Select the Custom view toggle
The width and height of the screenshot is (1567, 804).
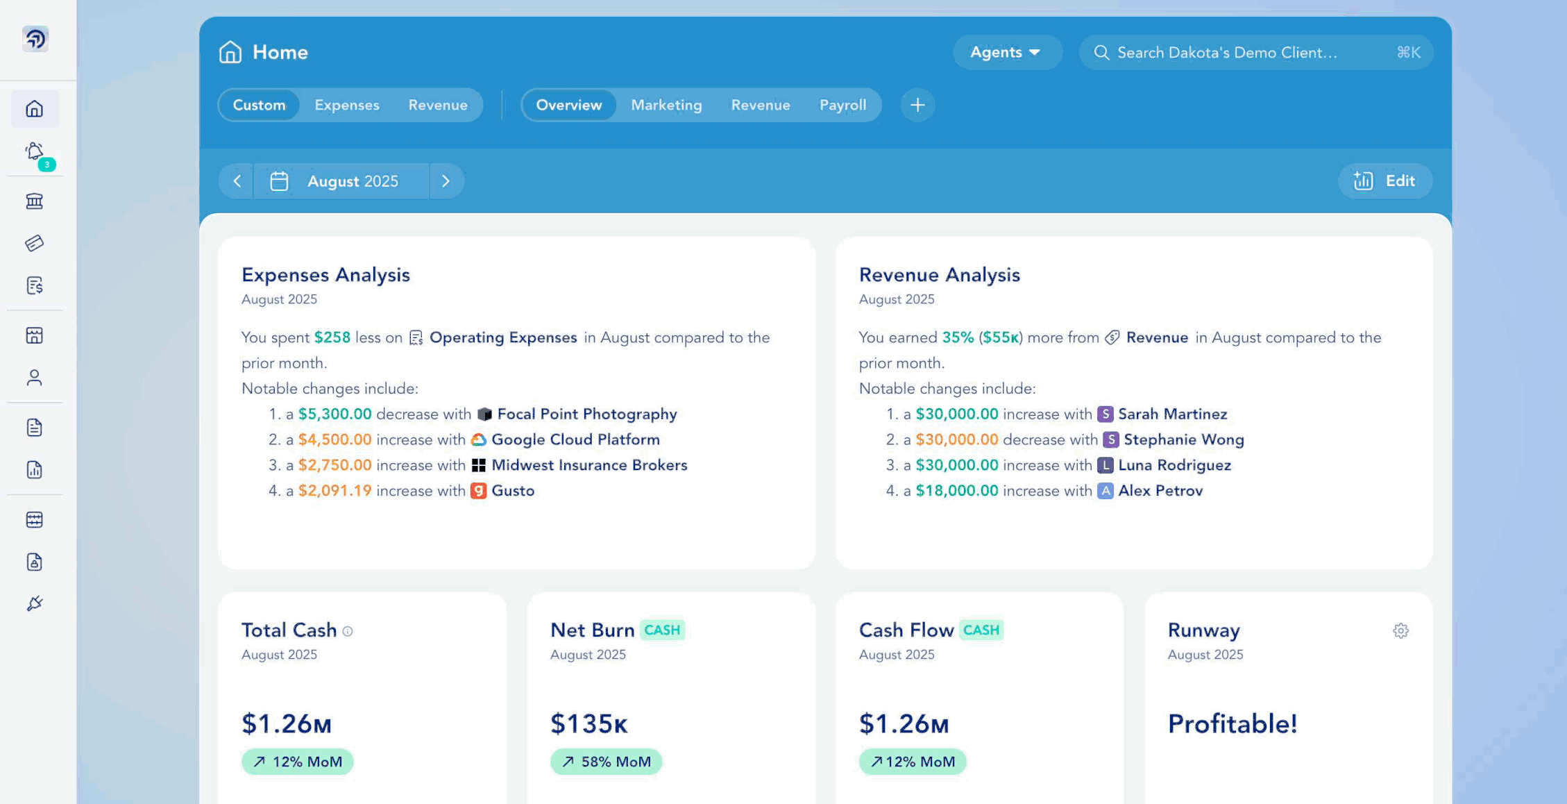point(259,105)
